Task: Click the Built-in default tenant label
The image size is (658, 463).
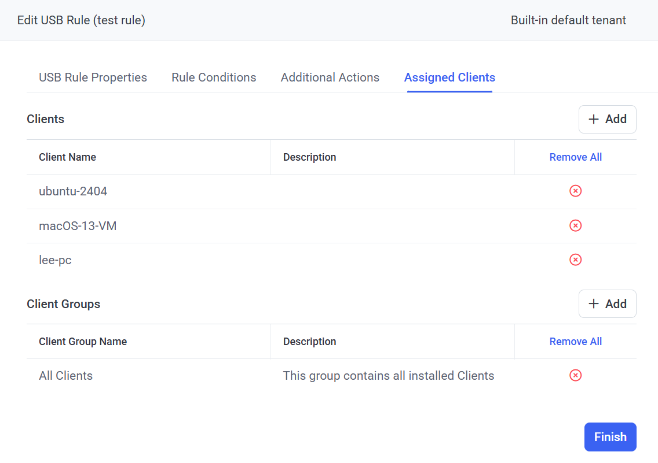Action: point(568,20)
